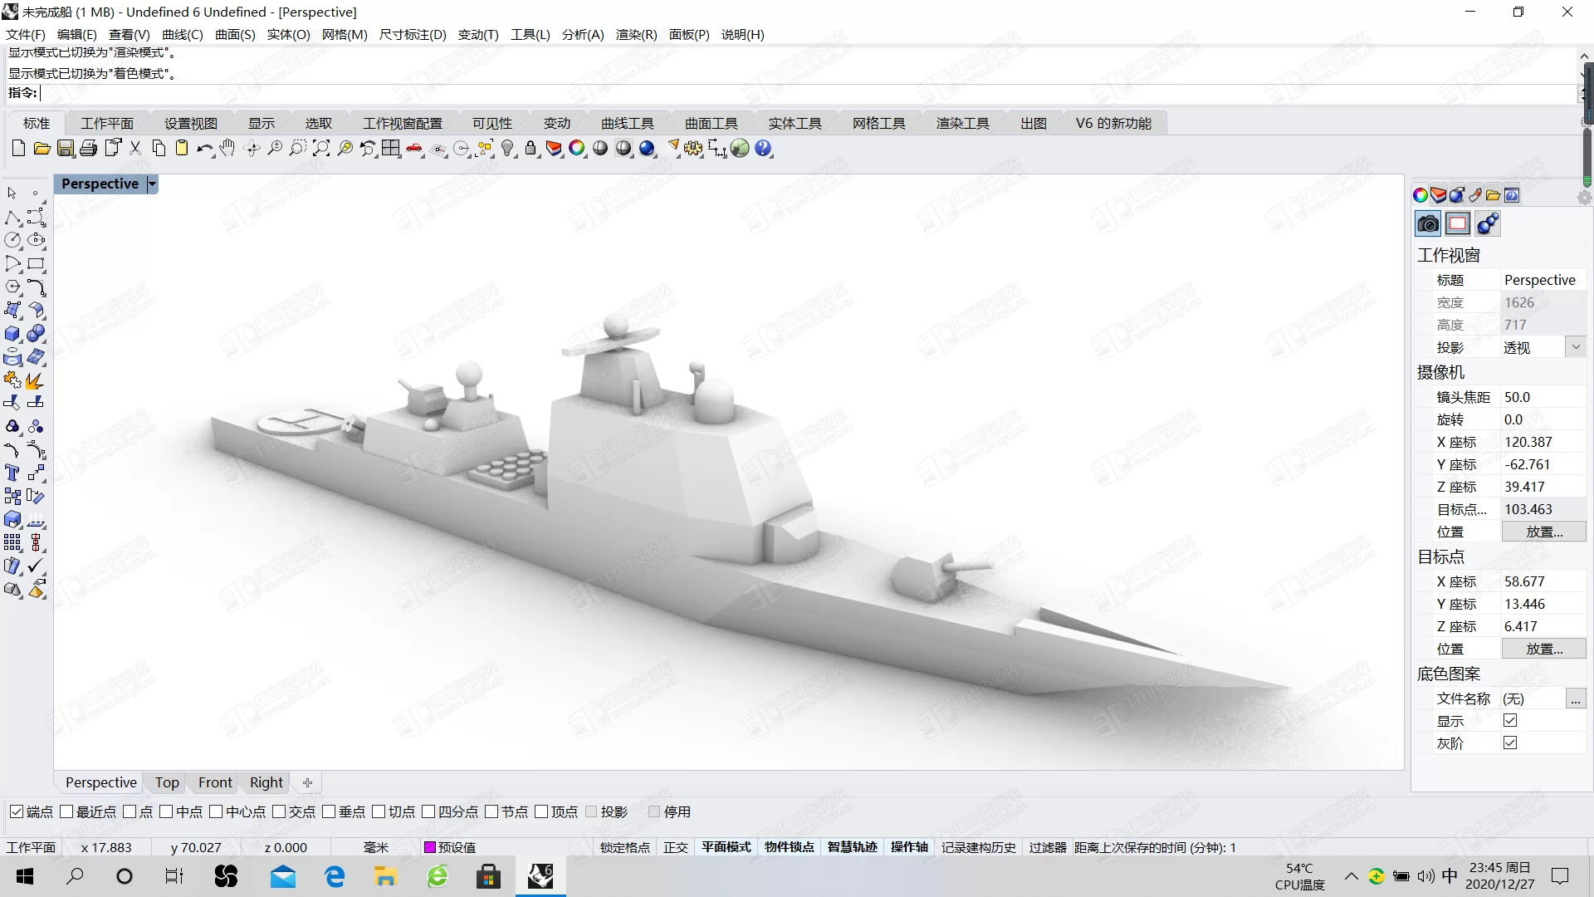Click the magenta 预设值 layer color swatch
The height and width of the screenshot is (897, 1594).
click(430, 847)
